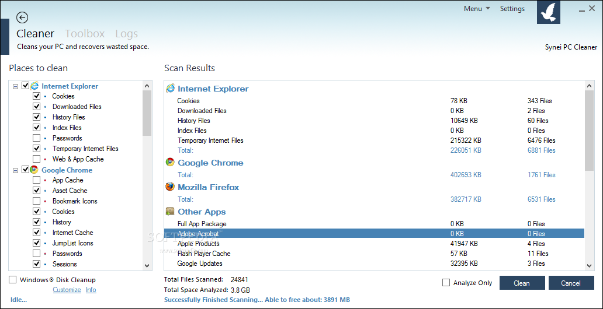Uncheck Sessions checkbox
This screenshot has width=603, height=309.
tap(37, 264)
